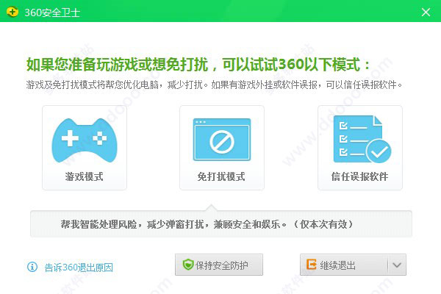This screenshot has width=441, height=294.
Task: Open the 告诉360退出原因 link
Action: point(79,268)
